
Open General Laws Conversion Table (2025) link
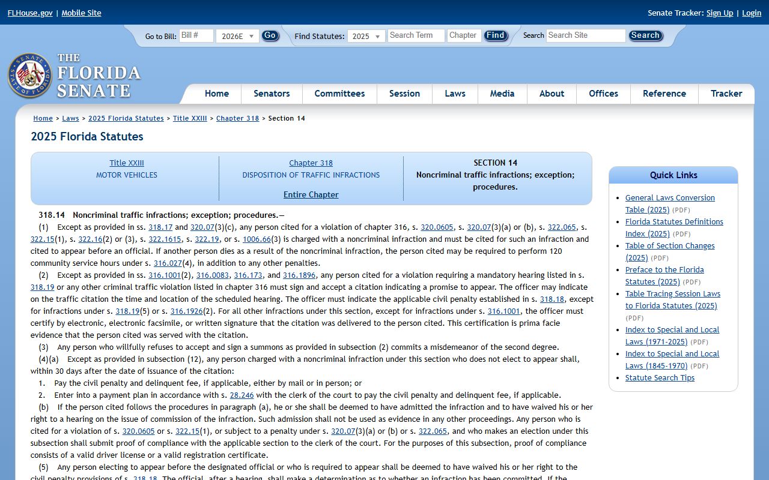coord(670,203)
